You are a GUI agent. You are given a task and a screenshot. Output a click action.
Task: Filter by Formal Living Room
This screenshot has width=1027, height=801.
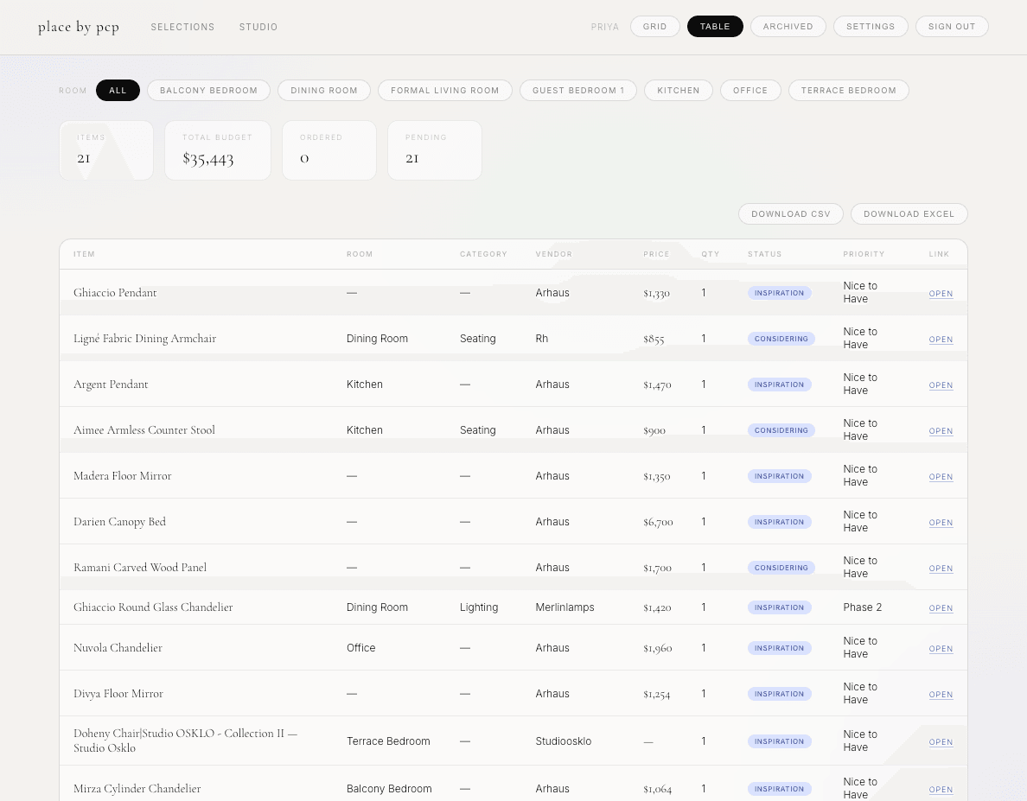[444, 91]
